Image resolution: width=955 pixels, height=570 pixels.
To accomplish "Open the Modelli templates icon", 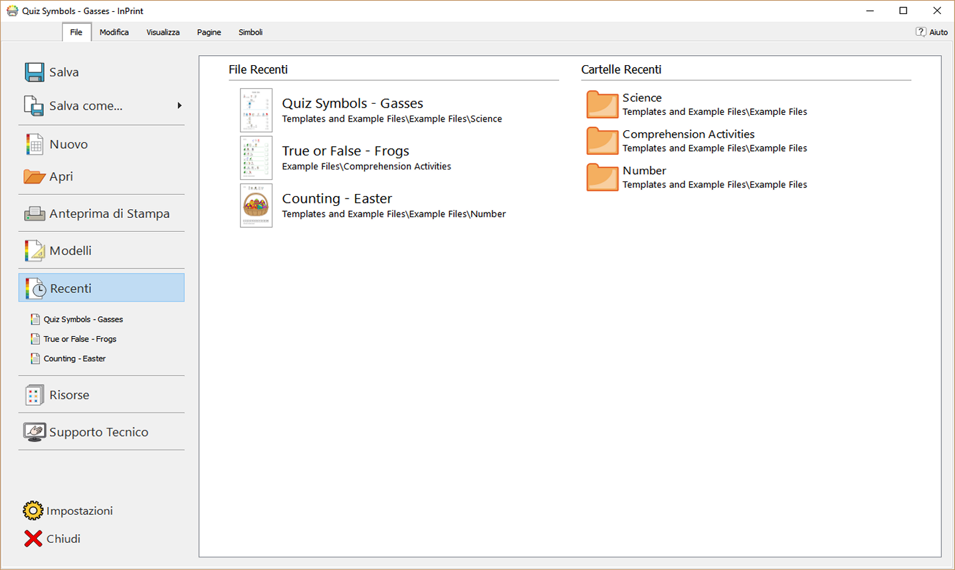I will pos(34,250).
